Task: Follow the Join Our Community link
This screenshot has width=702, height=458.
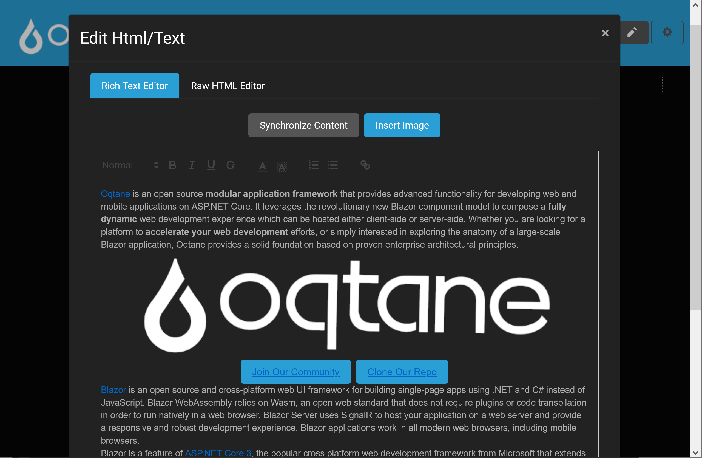Action: click(295, 372)
